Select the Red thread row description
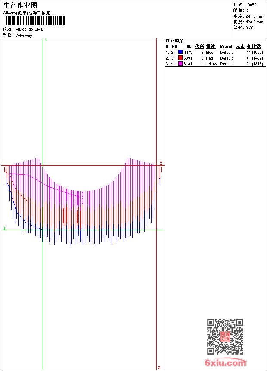The width and height of the screenshot is (267, 371). (209, 58)
